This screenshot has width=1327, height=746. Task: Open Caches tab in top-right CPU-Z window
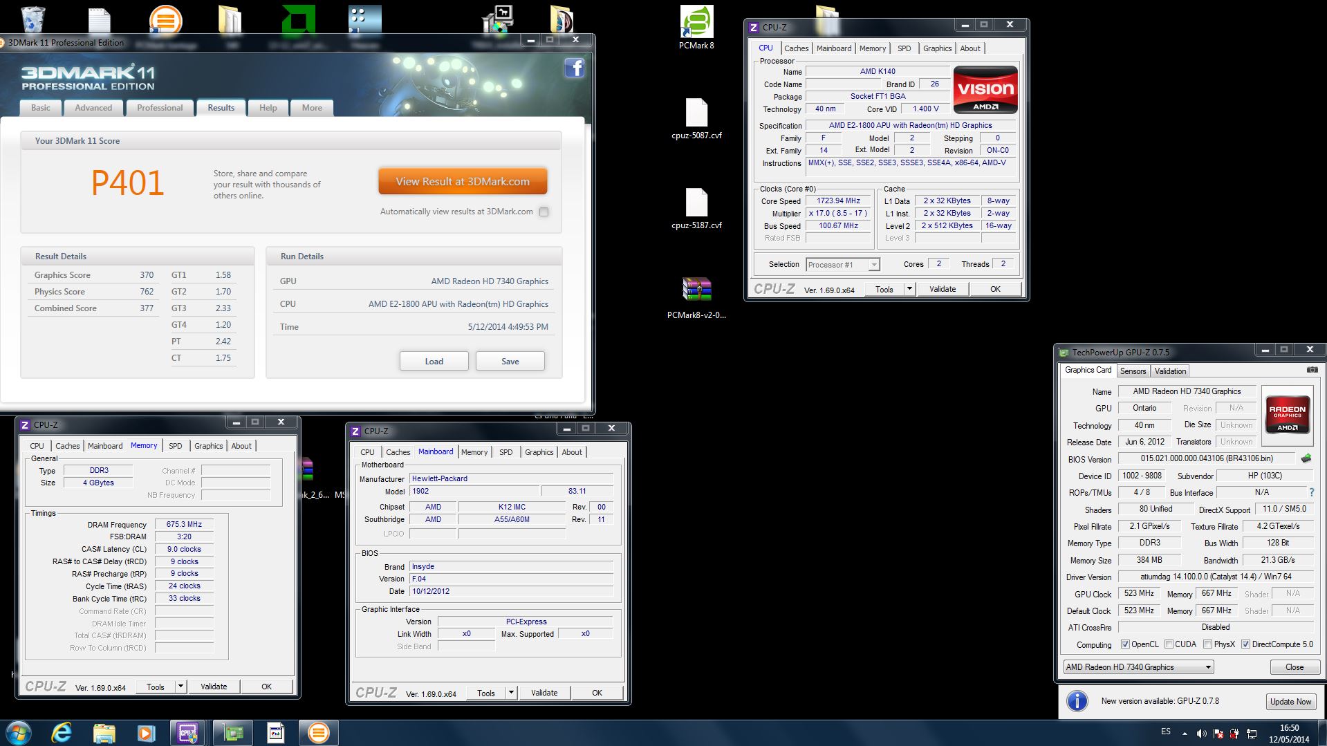[x=796, y=48]
